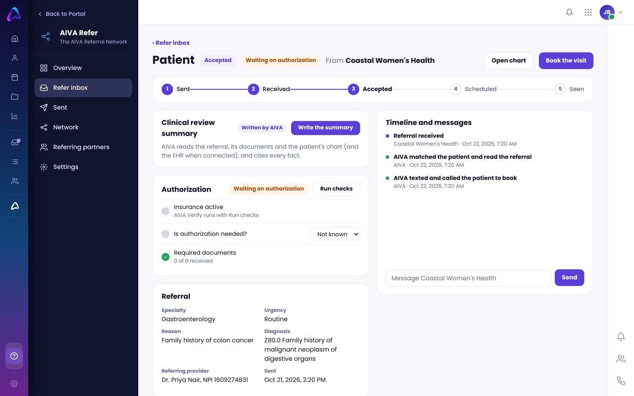Follow the Refer inbox breadcrumb link
Viewport: 634px width, 396px height.
pos(171,43)
